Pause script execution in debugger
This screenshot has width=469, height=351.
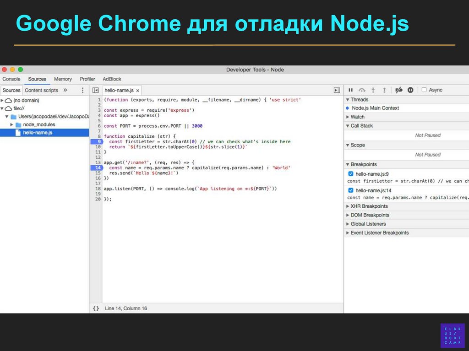pos(350,90)
